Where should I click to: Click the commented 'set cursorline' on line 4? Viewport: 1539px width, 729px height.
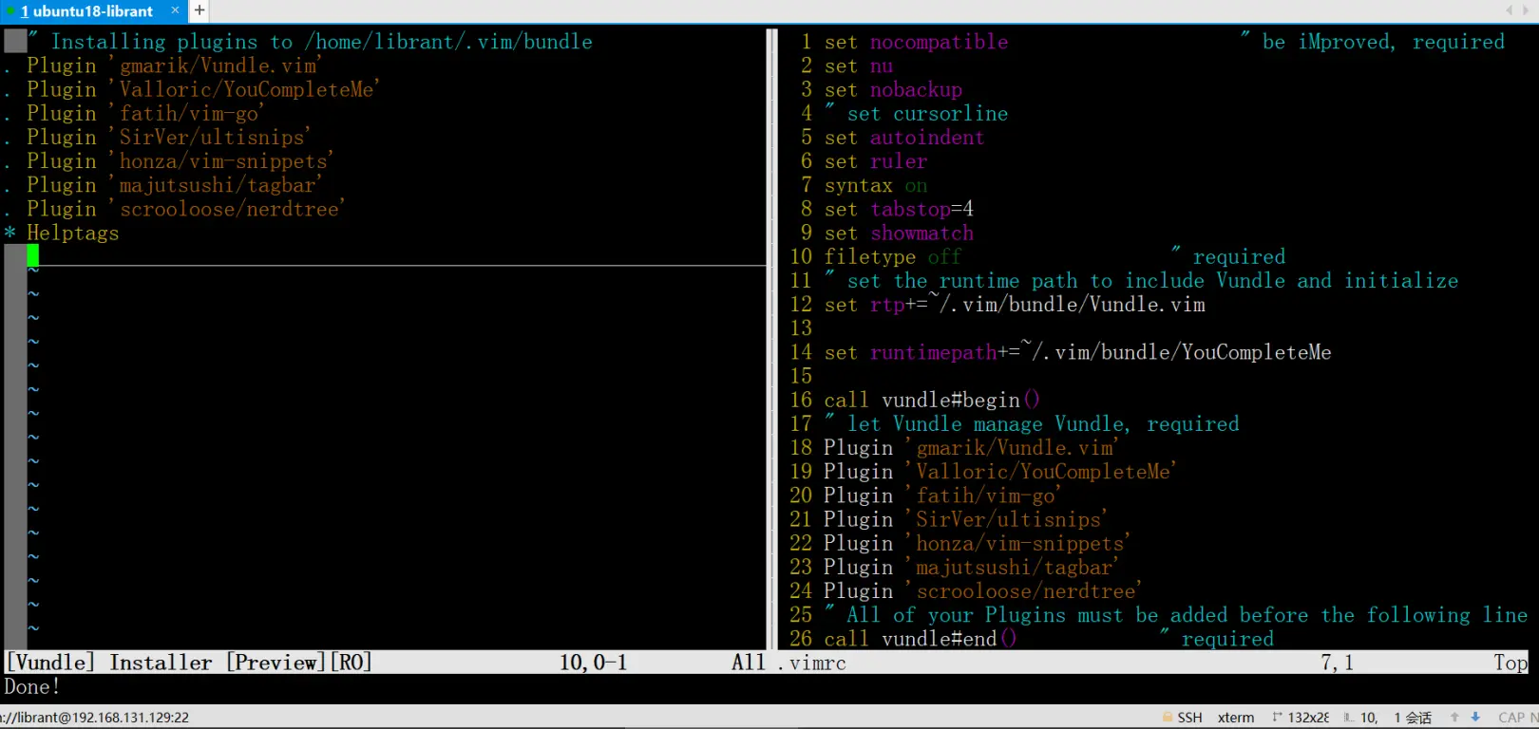916,113
